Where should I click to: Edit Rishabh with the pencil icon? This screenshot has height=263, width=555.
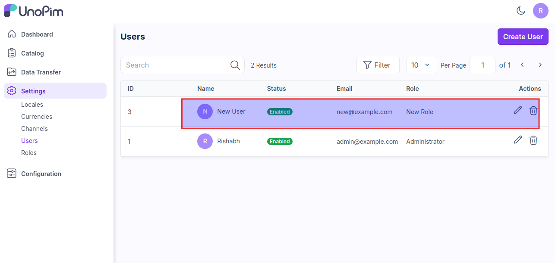tap(518, 140)
